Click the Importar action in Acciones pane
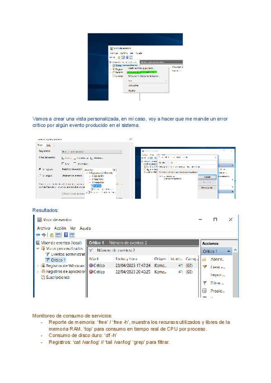Screen dimensions: 271x383 coord(218,275)
